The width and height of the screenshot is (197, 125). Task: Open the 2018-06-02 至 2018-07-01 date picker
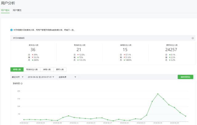click(x=41, y=77)
